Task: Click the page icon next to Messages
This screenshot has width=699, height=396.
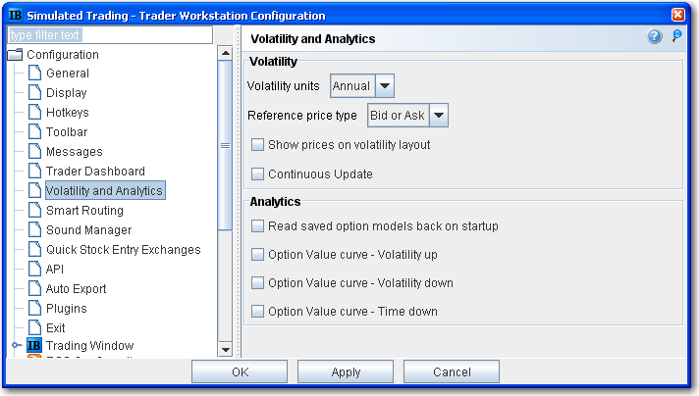Action: coord(34,151)
